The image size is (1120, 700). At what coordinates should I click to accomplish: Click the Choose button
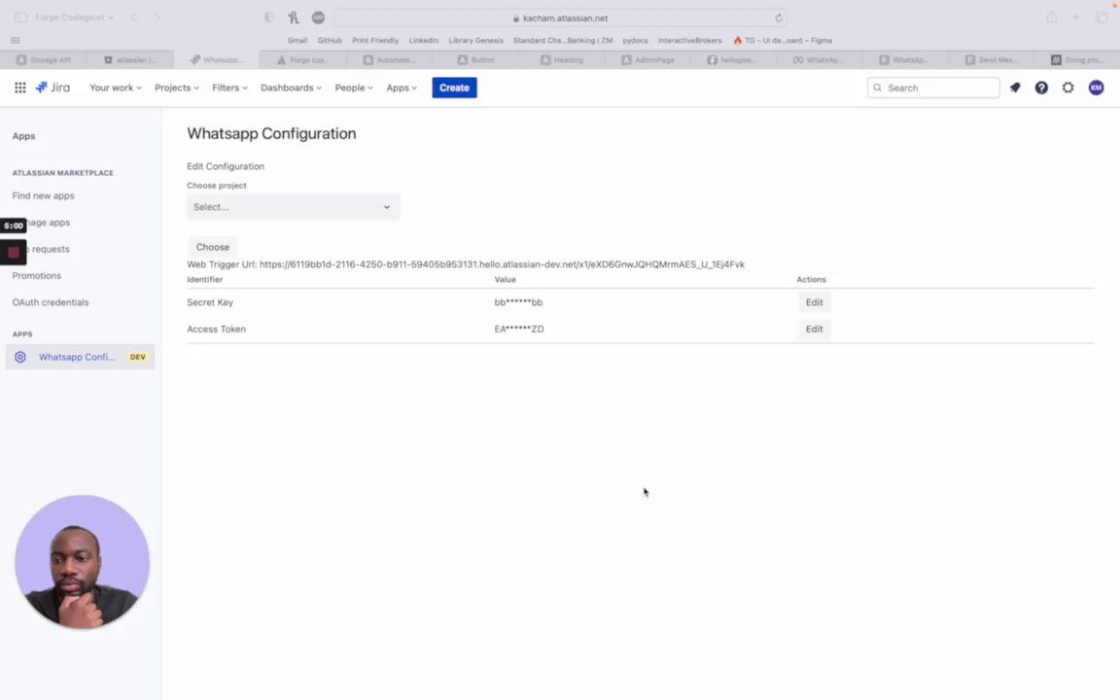(x=213, y=247)
